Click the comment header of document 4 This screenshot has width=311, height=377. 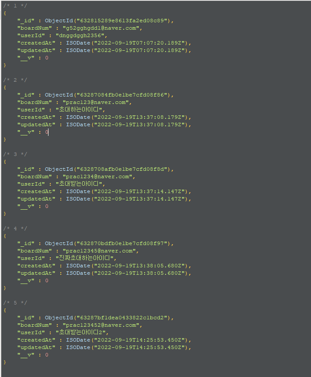pos(15,228)
